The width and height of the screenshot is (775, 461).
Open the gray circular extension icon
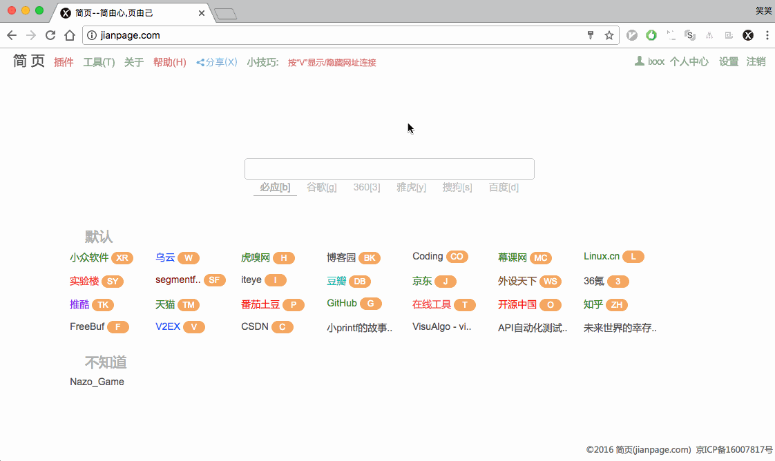click(x=631, y=35)
